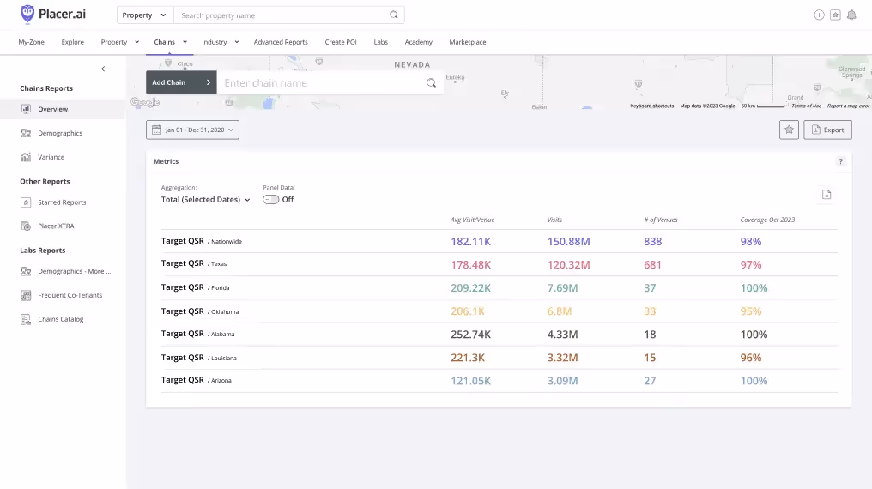Click the Demographics sidebar icon

26,133
